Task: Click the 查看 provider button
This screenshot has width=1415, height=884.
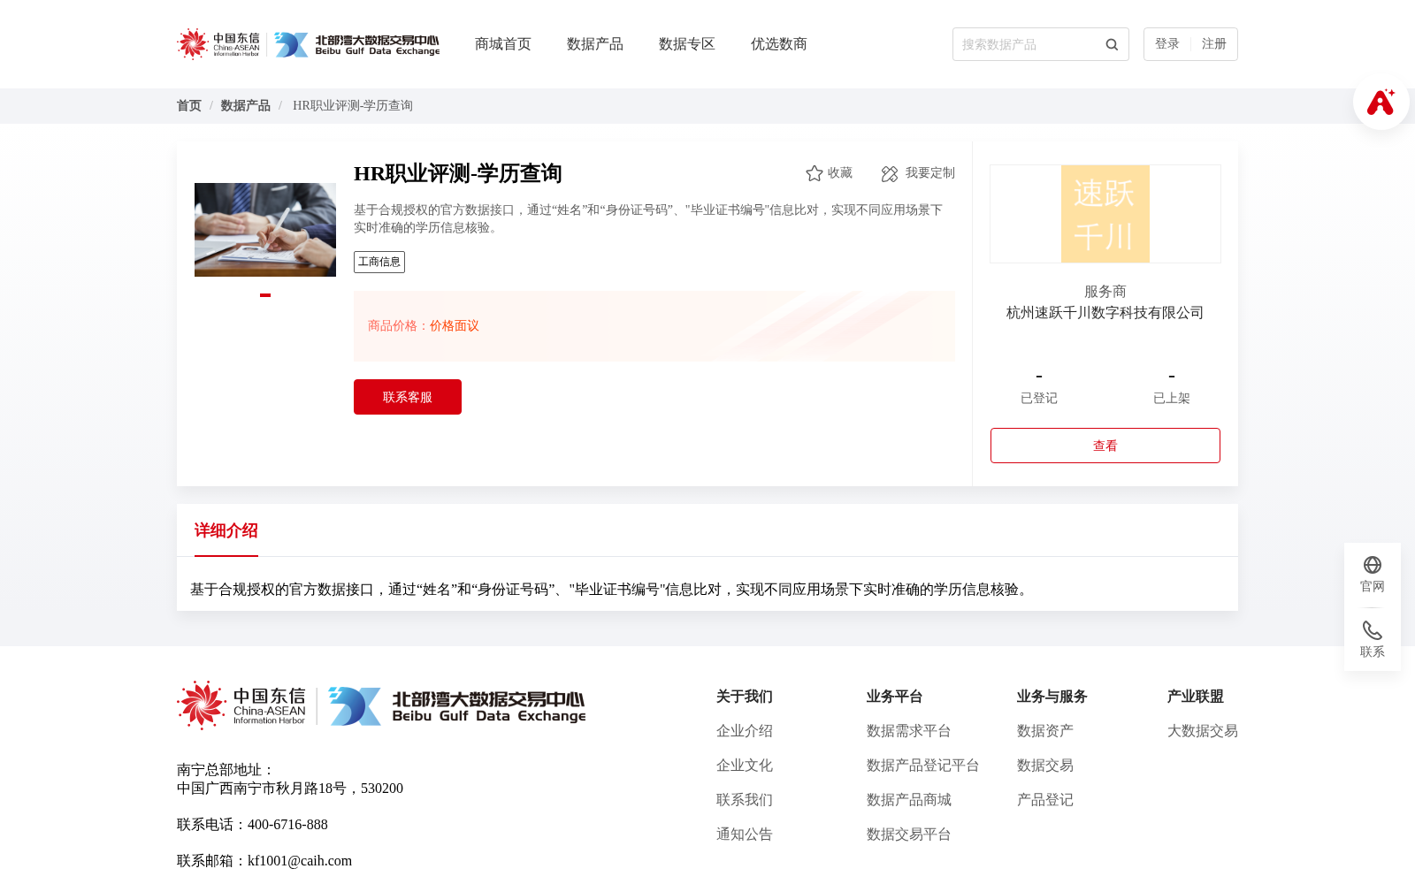Action: click(x=1105, y=446)
